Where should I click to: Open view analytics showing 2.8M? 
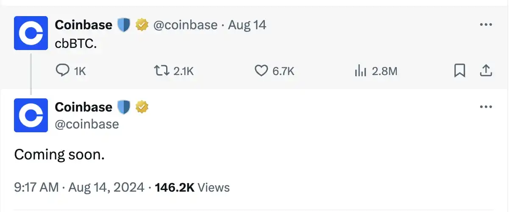pyautogui.click(x=360, y=71)
